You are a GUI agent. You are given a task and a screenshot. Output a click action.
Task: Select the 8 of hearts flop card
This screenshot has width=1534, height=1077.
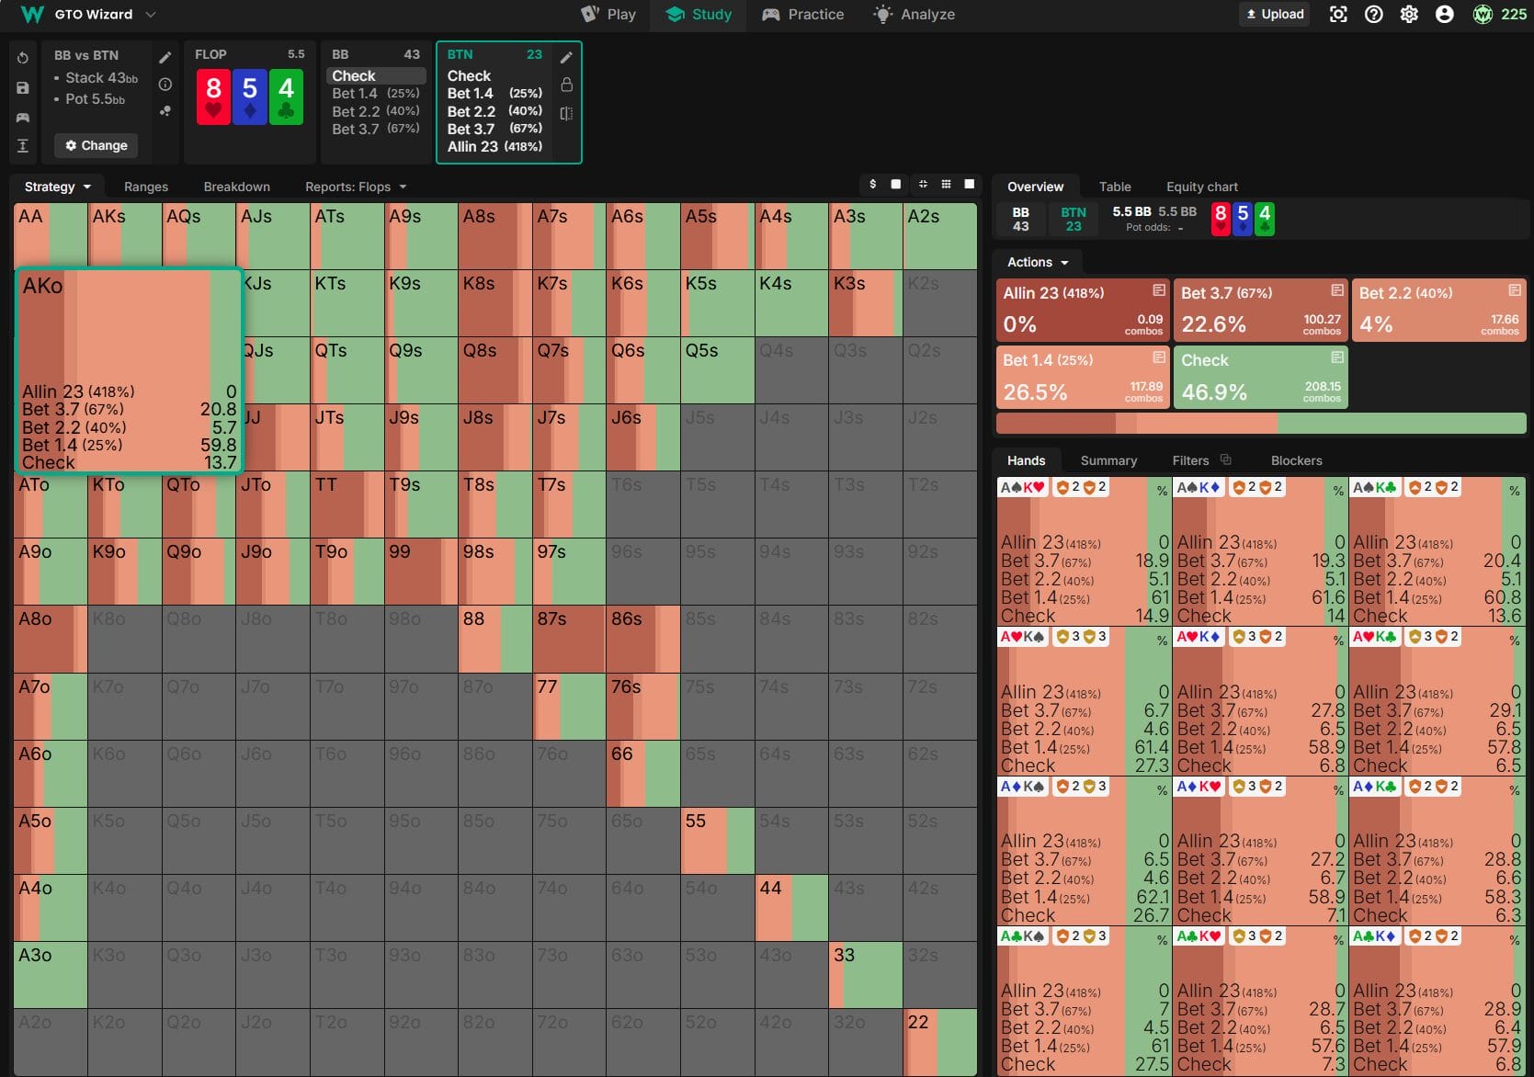pyautogui.click(x=213, y=96)
